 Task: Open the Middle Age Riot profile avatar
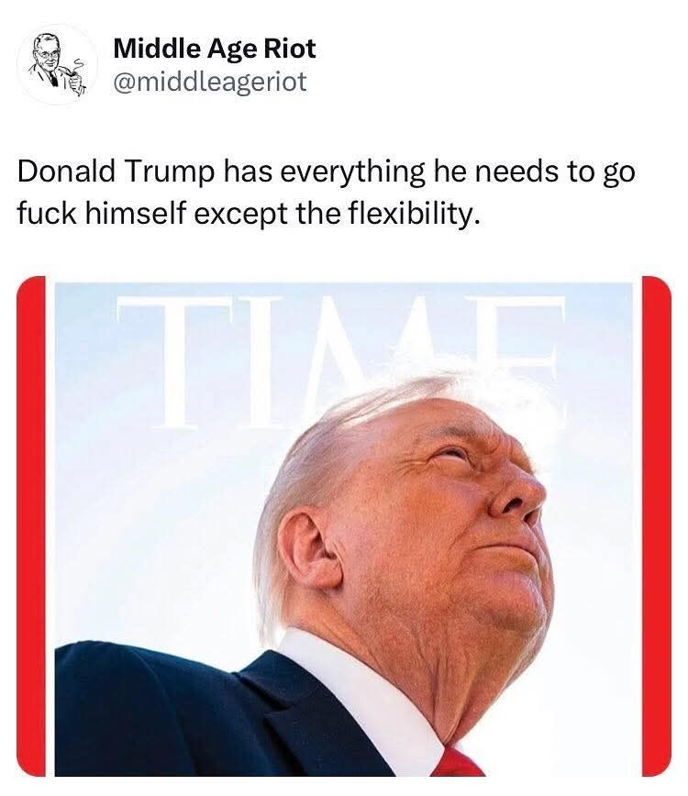click(x=57, y=64)
